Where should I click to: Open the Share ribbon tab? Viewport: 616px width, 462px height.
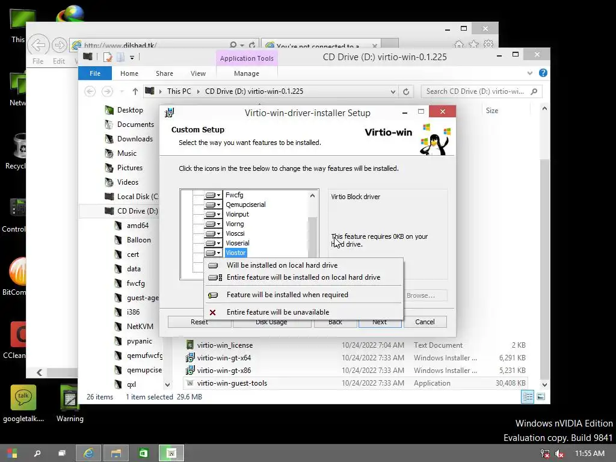click(x=164, y=73)
